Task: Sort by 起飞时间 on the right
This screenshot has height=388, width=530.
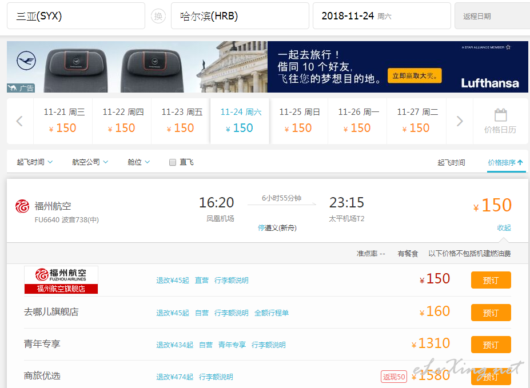Action: 451,162
